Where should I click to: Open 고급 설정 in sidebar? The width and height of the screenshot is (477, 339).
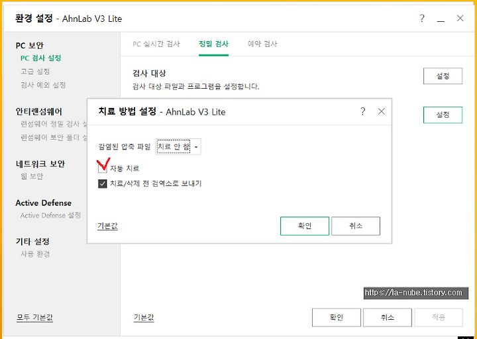[35, 72]
